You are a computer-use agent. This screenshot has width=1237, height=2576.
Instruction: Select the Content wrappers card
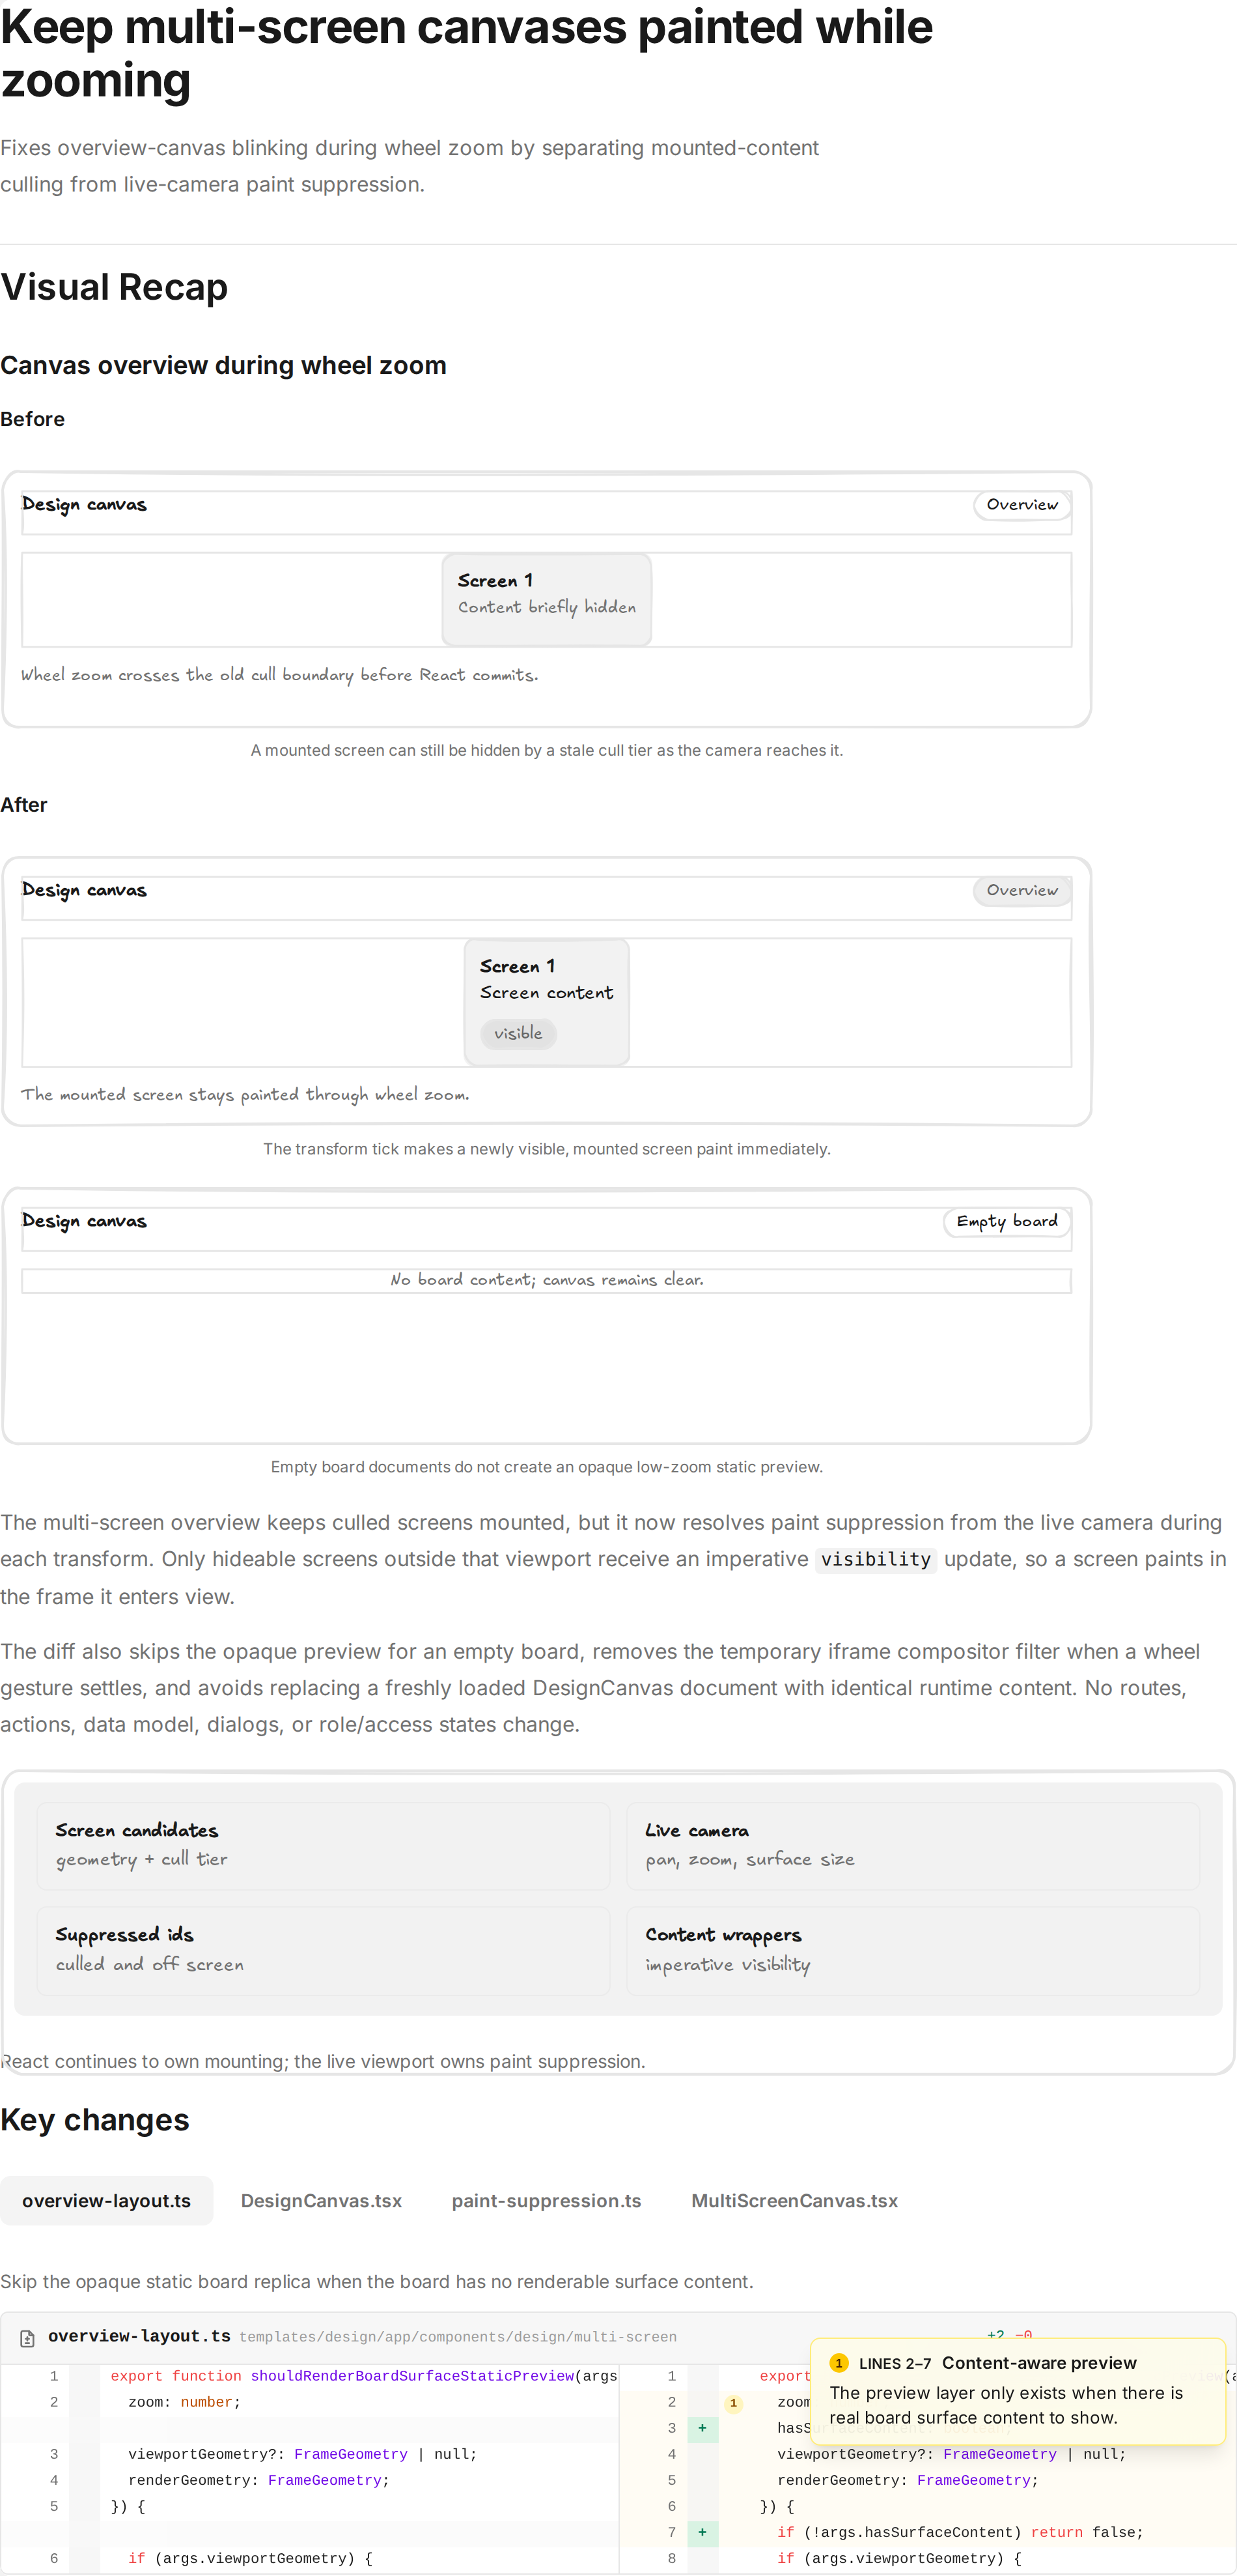(912, 1950)
